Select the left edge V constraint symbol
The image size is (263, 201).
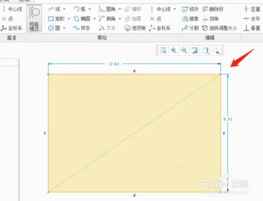point(45,133)
